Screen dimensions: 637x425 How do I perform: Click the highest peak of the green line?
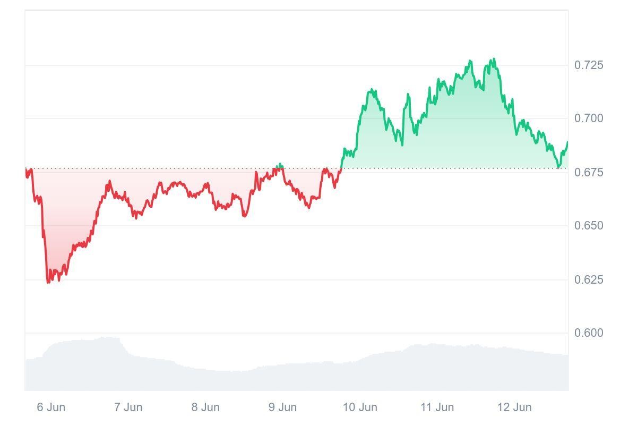pos(494,59)
